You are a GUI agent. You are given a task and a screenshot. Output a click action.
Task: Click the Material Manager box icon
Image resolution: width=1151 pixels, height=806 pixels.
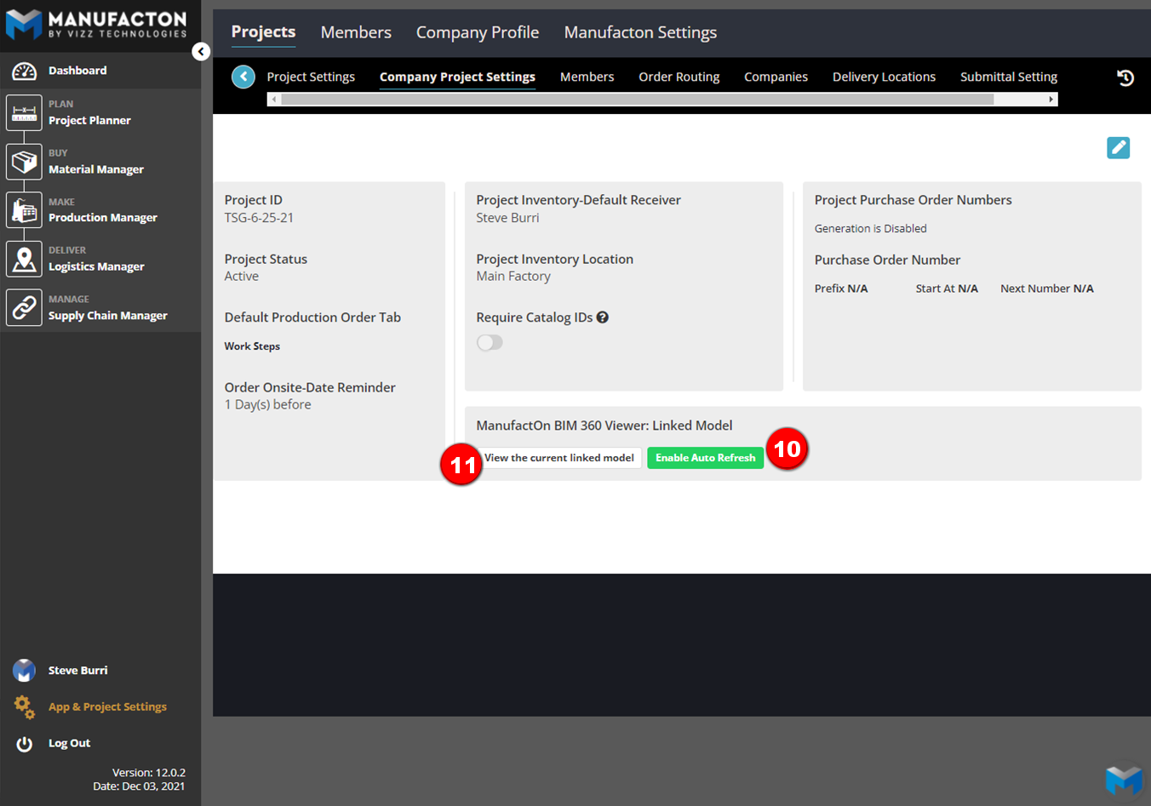pos(24,161)
